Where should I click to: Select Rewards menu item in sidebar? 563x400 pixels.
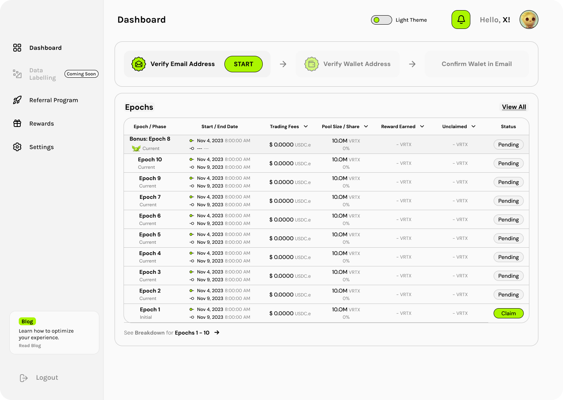(41, 123)
